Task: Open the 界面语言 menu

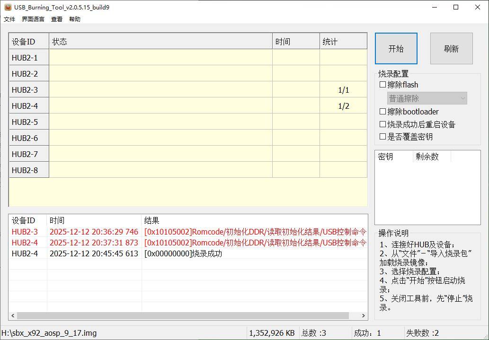Action: click(33, 19)
